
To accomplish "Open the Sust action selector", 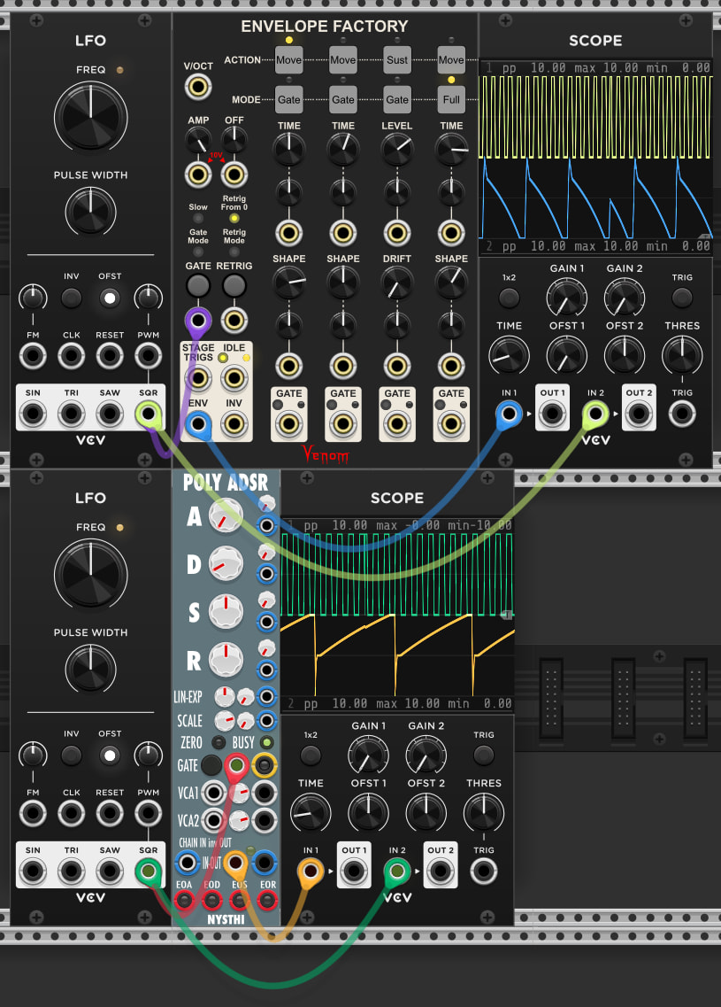I will (397, 59).
